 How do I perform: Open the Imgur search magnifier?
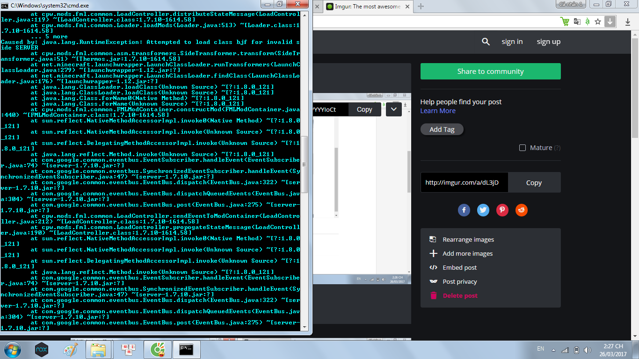pos(486,42)
